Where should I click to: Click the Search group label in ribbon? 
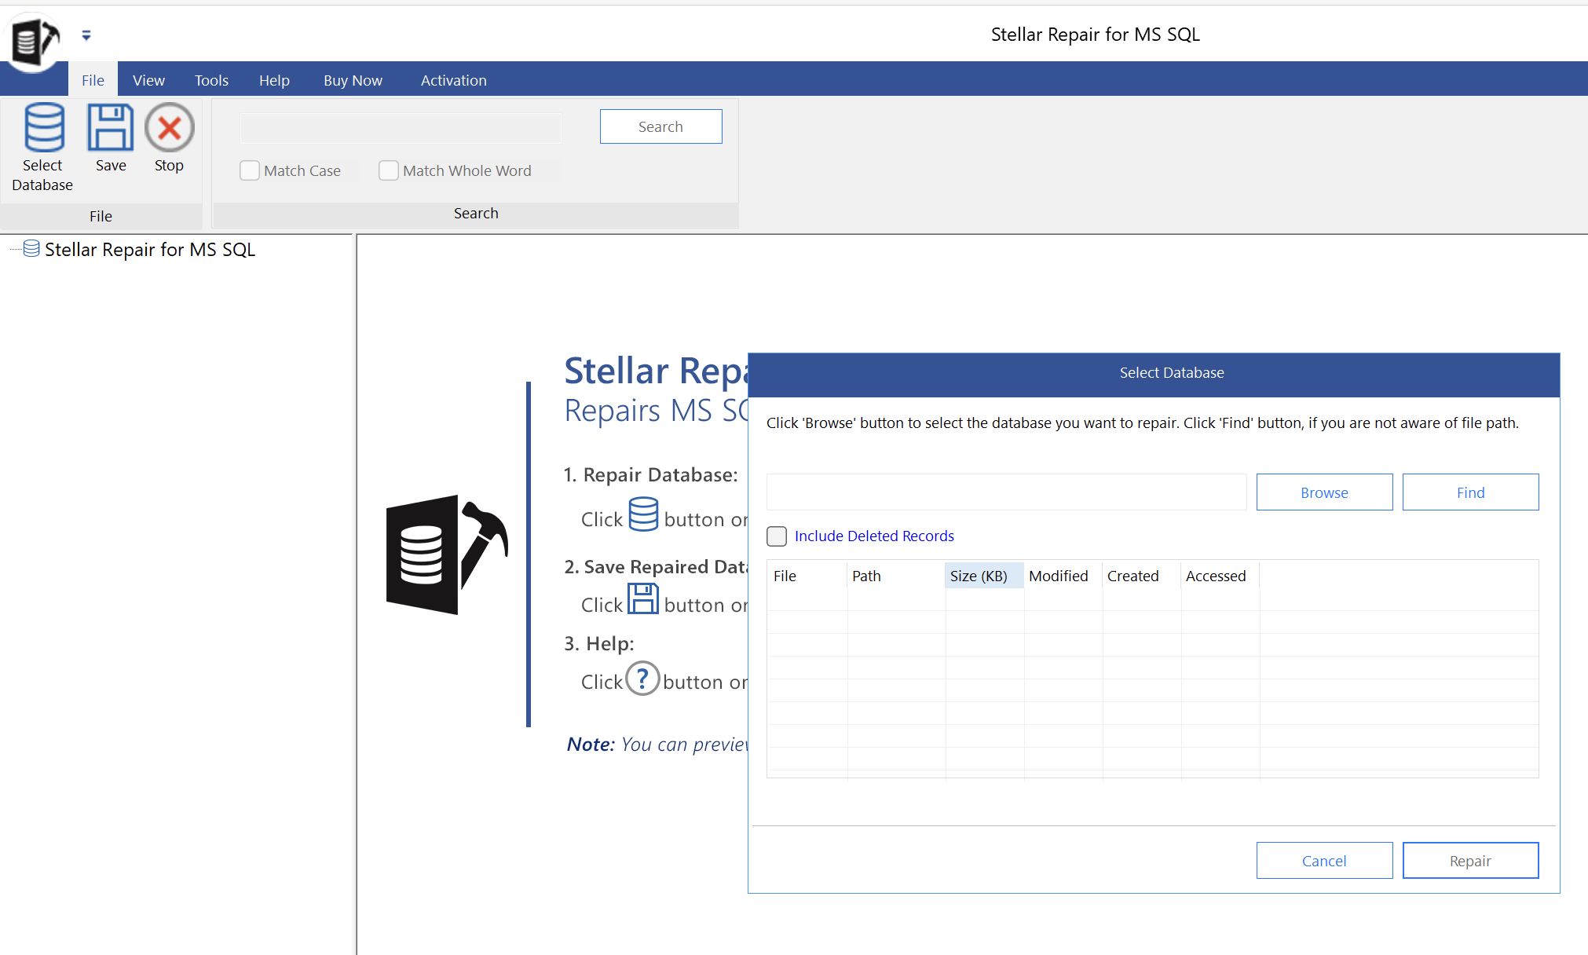point(476,213)
